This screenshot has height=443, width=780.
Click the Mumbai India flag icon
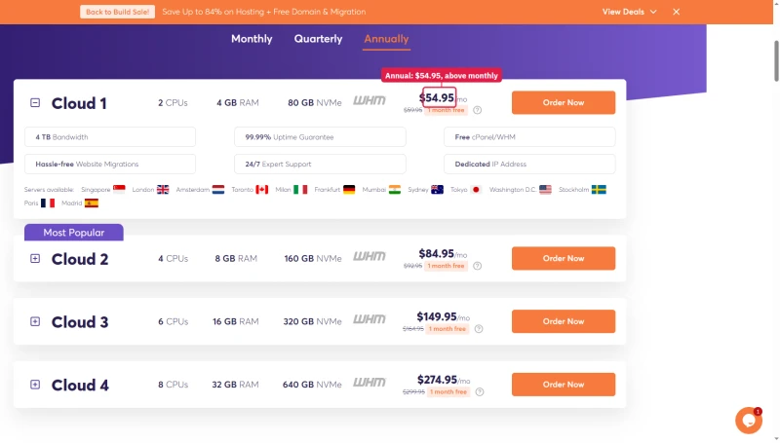395,189
